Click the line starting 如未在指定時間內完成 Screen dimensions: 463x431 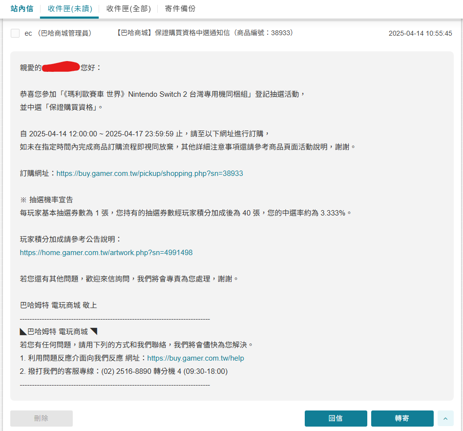(188, 147)
